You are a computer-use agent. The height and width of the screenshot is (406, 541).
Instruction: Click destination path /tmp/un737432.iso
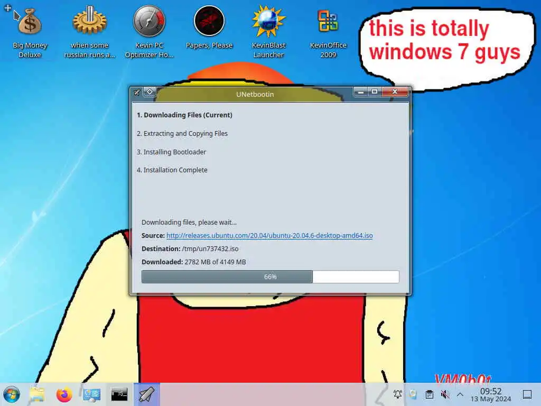pyautogui.click(x=210, y=249)
